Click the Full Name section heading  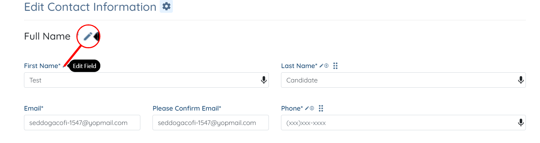[47, 36]
